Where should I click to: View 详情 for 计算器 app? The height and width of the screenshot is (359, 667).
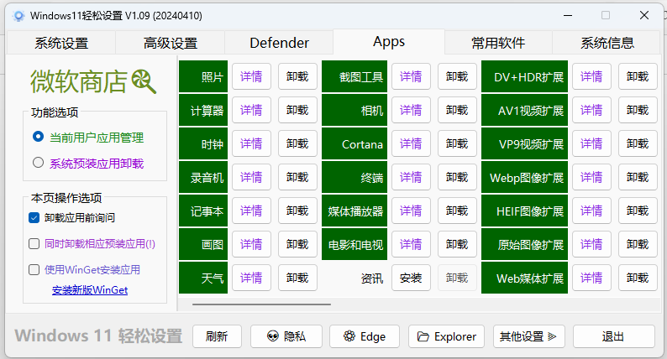(x=251, y=110)
